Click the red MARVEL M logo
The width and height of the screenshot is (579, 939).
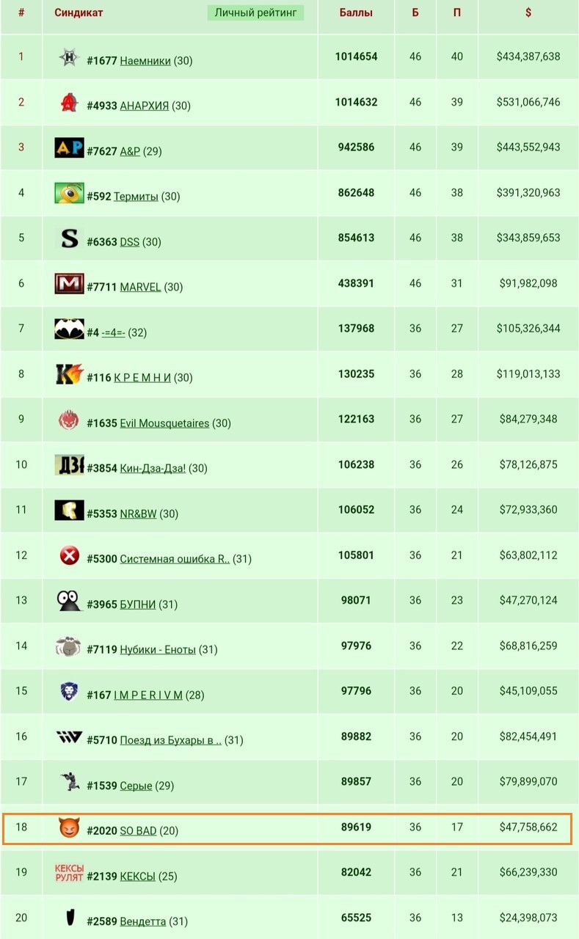point(69,284)
